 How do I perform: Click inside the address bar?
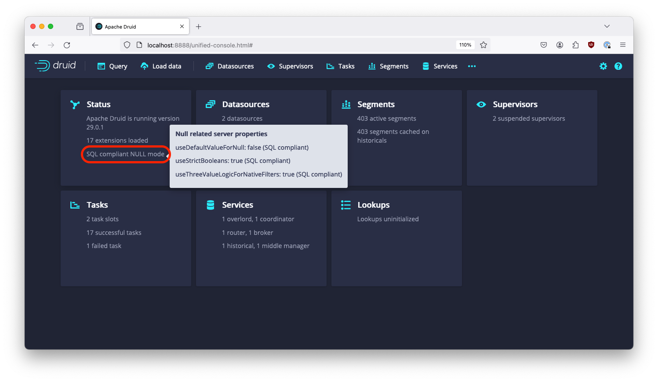click(264, 45)
